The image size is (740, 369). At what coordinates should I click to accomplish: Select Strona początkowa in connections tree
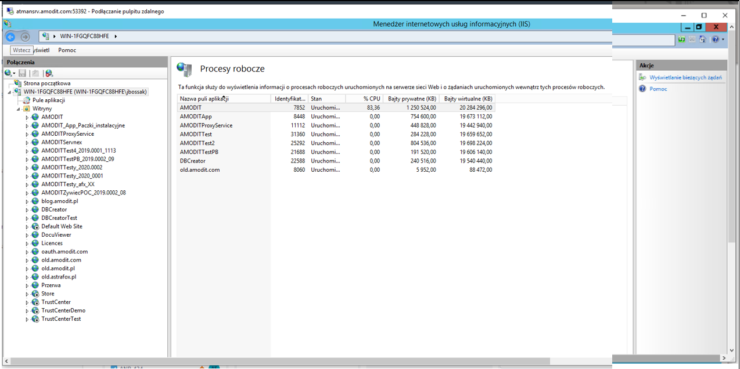pyautogui.click(x=47, y=84)
